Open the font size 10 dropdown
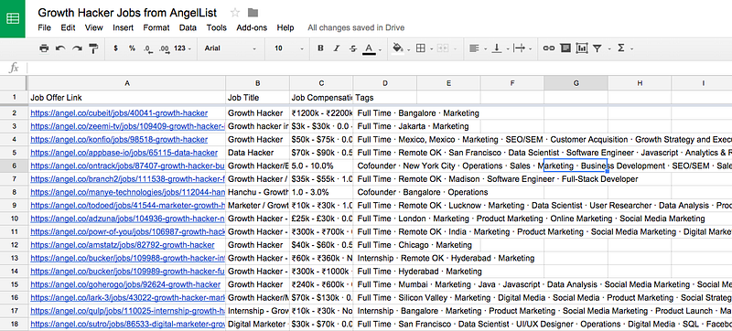The width and height of the screenshot is (732, 331). coord(289,48)
